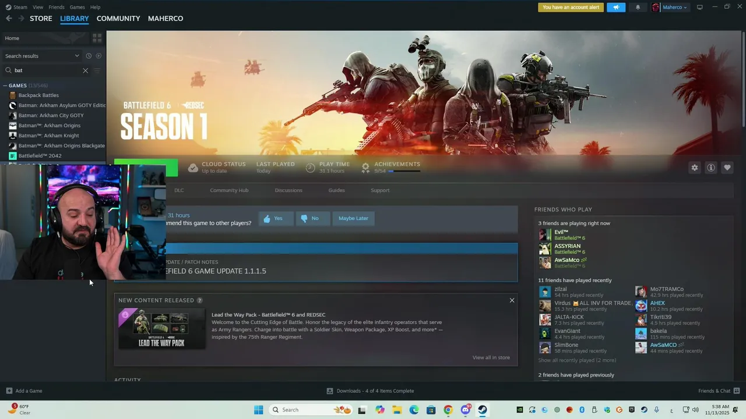Click the thumbs up Yes icon

[x=267, y=219]
